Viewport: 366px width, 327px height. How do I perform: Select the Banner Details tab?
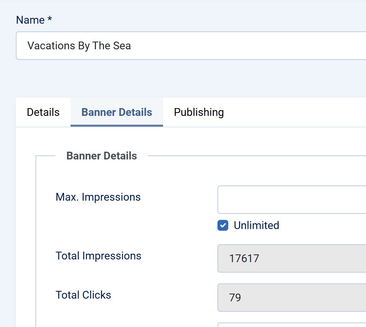tap(116, 112)
